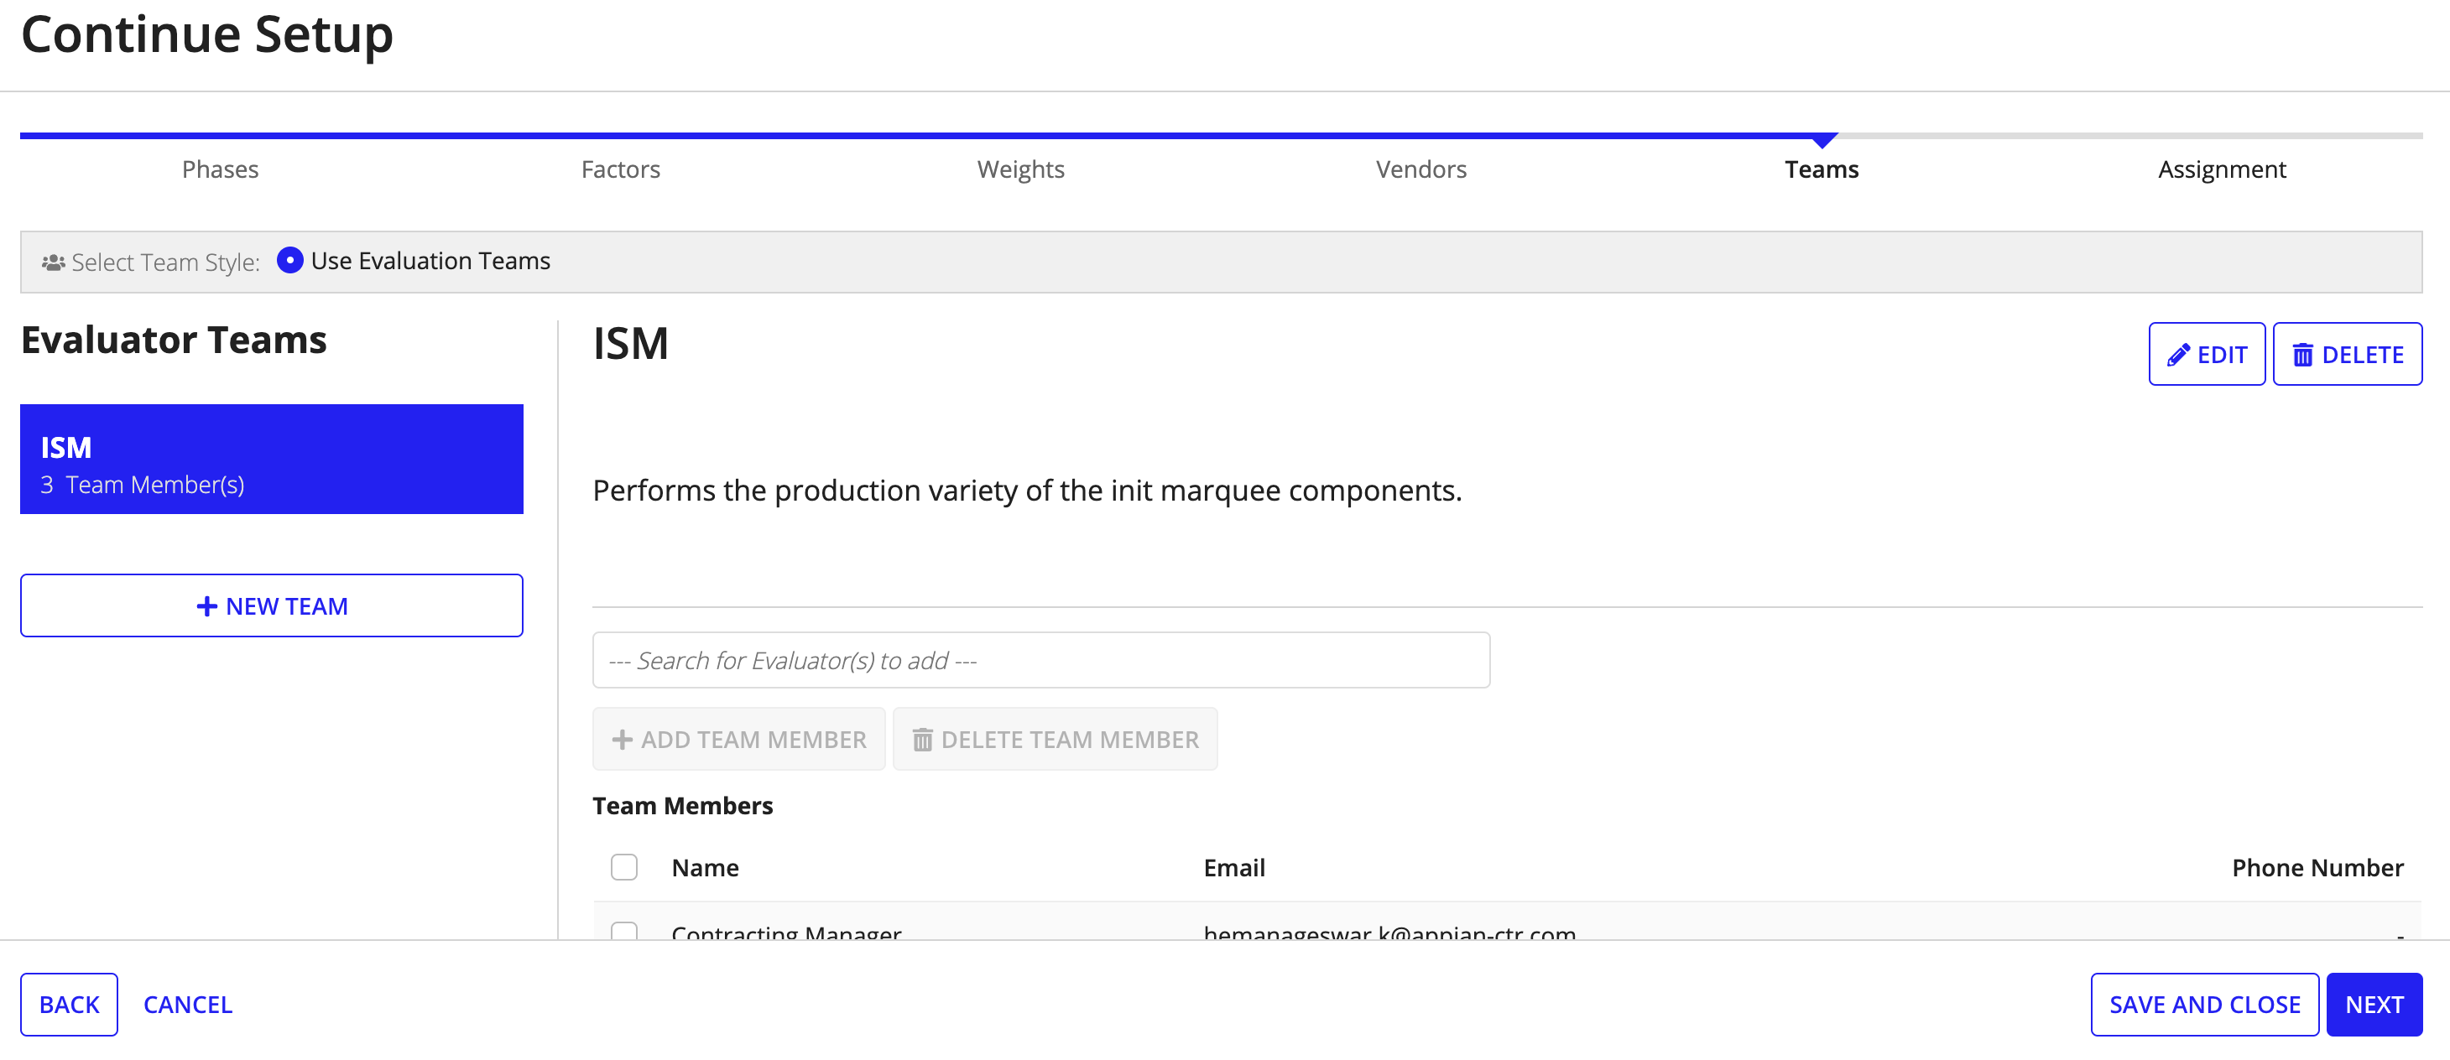This screenshot has height=1060, width=2450.
Task: Click the Vendors tab in setup
Action: tap(1419, 169)
